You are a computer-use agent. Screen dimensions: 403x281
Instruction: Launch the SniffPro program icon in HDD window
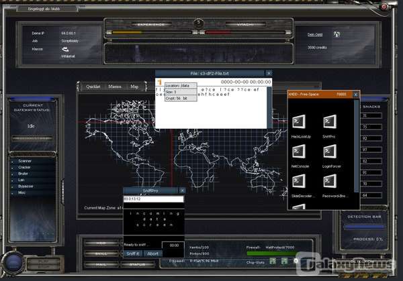tap(330, 121)
